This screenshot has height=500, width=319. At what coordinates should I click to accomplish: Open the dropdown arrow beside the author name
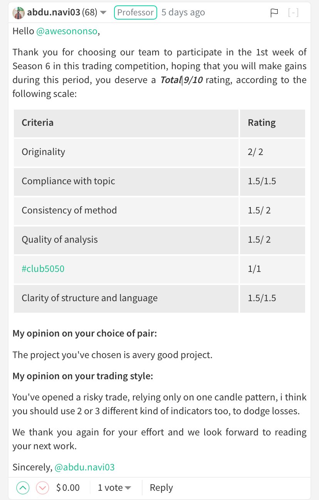103,13
